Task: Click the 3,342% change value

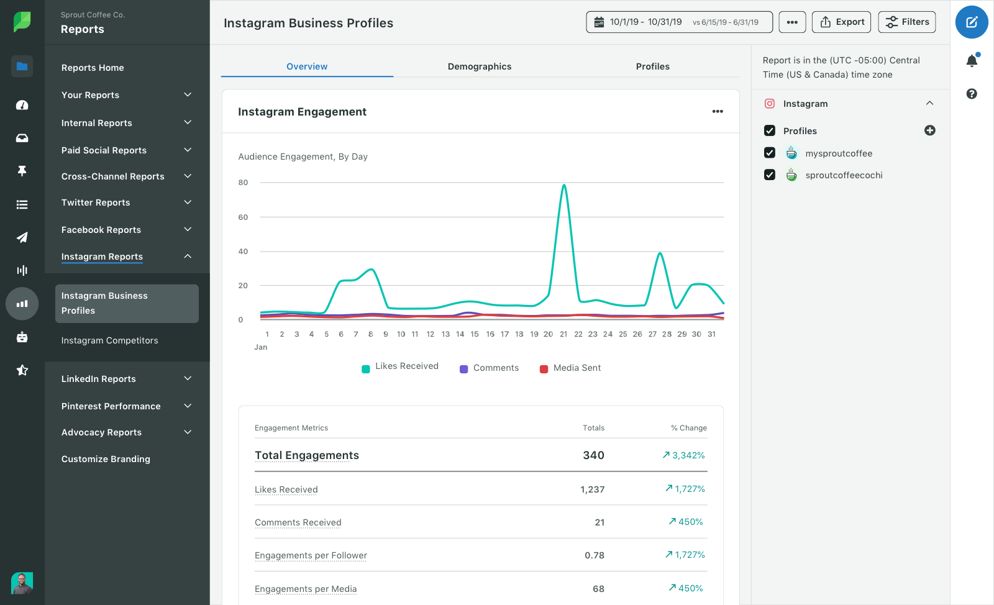Action: click(683, 455)
